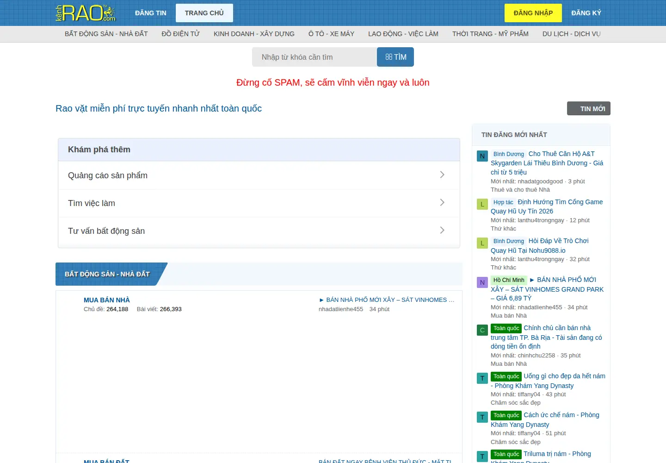Click the yellow ĐĂNG NHẬP button
666x463 pixels.
pos(533,13)
